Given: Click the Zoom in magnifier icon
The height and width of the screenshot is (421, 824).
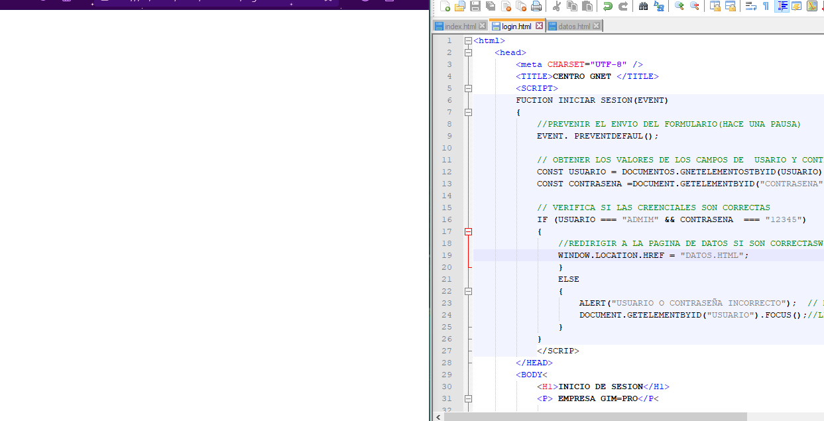Looking at the screenshot, I should point(679,7).
